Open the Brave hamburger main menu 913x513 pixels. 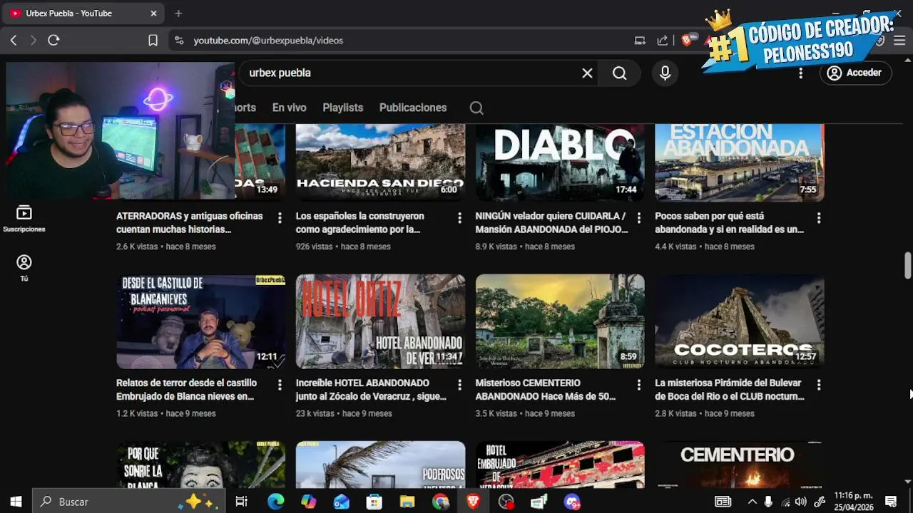tap(899, 41)
